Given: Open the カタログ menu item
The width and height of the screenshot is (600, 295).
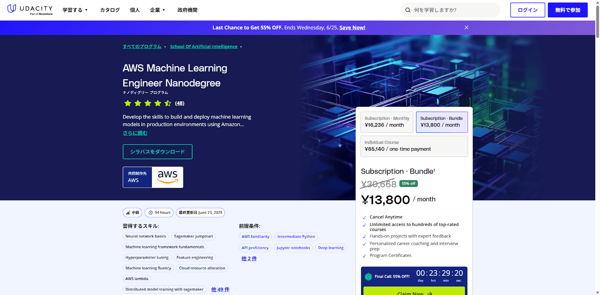Looking at the screenshot, I should (110, 10).
